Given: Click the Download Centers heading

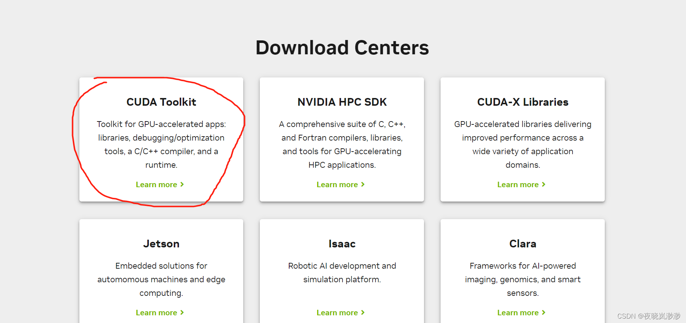Looking at the screenshot, I should coord(342,48).
